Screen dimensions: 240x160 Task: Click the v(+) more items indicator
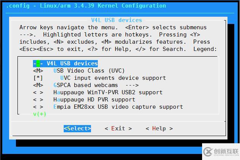40,114
